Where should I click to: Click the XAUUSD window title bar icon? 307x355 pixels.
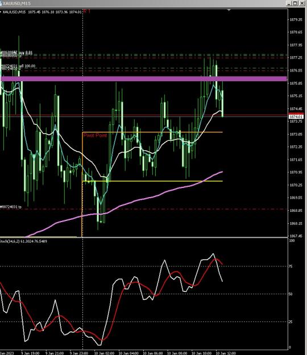pos(1,3)
